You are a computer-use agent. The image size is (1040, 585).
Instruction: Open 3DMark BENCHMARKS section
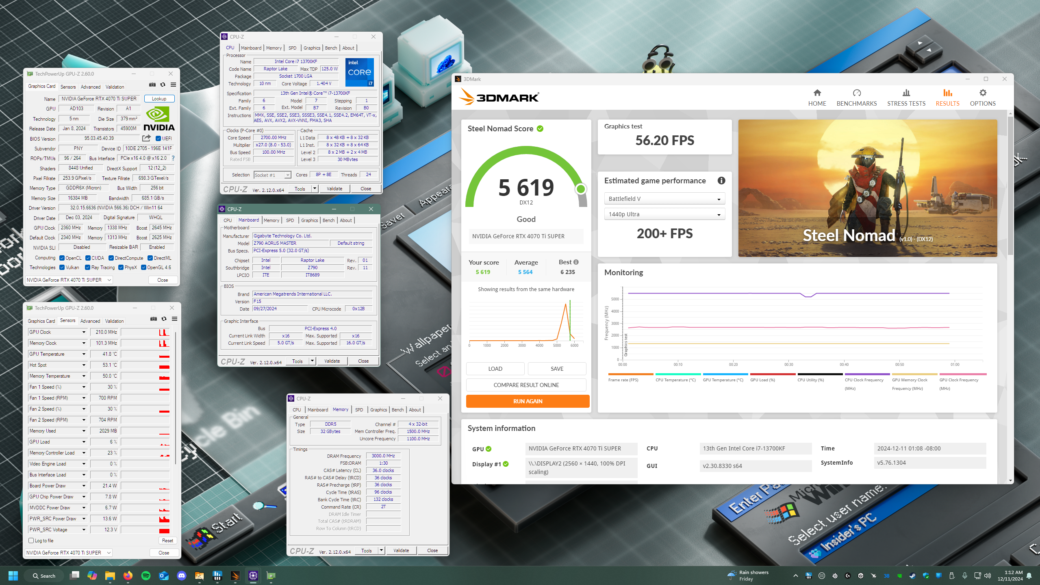point(856,98)
